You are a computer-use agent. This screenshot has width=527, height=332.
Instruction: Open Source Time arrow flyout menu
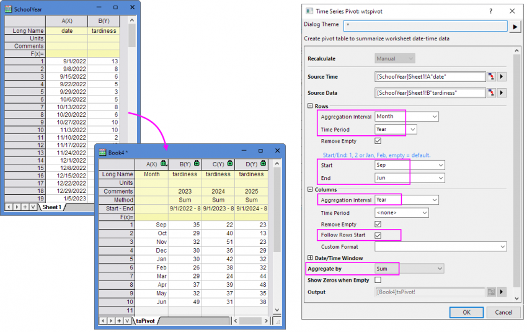pyautogui.click(x=502, y=77)
